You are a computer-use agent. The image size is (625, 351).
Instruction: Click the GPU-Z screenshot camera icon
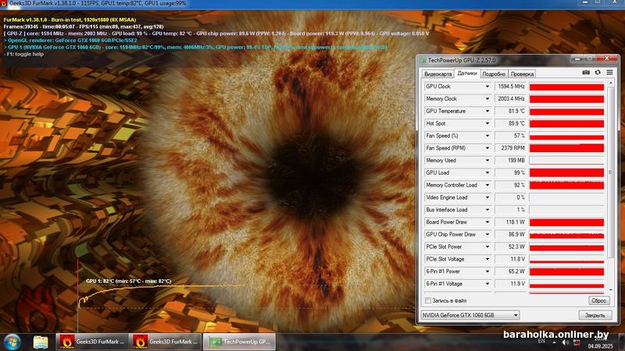click(x=586, y=73)
